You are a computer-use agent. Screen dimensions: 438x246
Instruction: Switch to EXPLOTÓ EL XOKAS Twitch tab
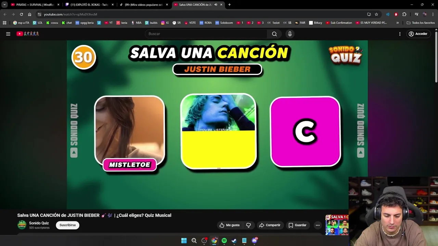tap(89, 5)
